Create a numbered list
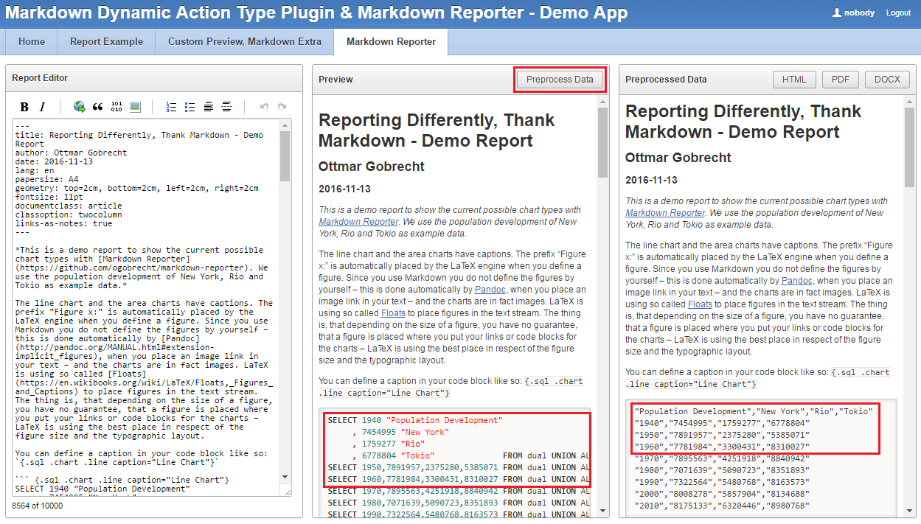Image resolution: width=921 pixels, height=524 pixels. 171,107
